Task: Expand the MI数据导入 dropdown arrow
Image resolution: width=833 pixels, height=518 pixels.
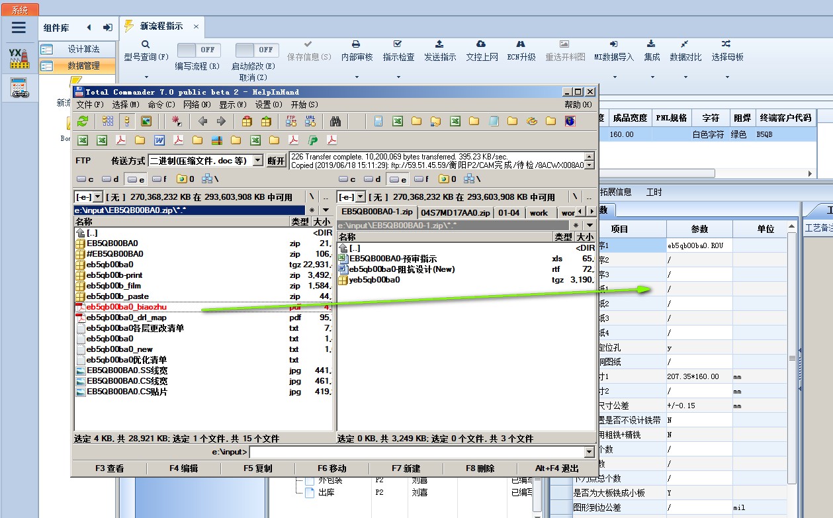Action: (614, 77)
